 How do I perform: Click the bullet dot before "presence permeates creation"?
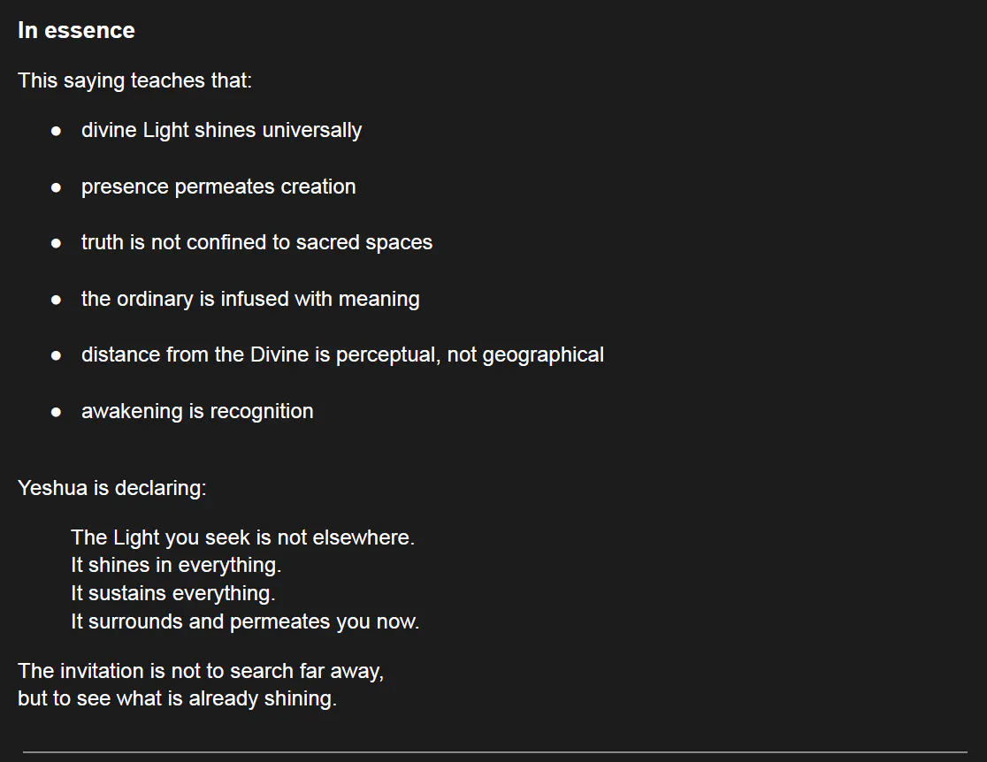tap(57, 187)
